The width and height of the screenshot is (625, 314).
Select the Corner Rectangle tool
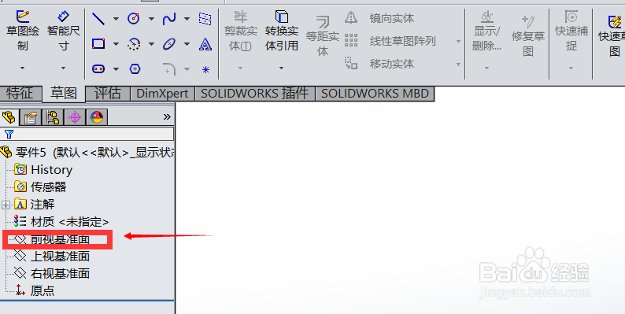click(98, 43)
